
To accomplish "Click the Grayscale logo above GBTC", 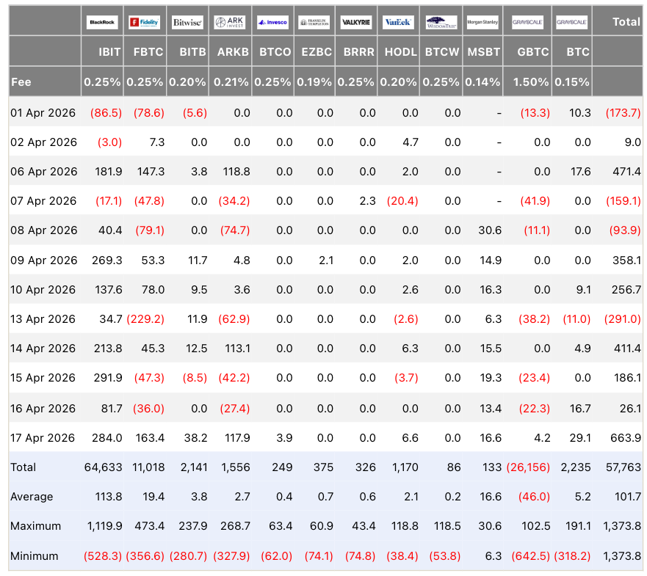I will pyautogui.click(x=527, y=22).
